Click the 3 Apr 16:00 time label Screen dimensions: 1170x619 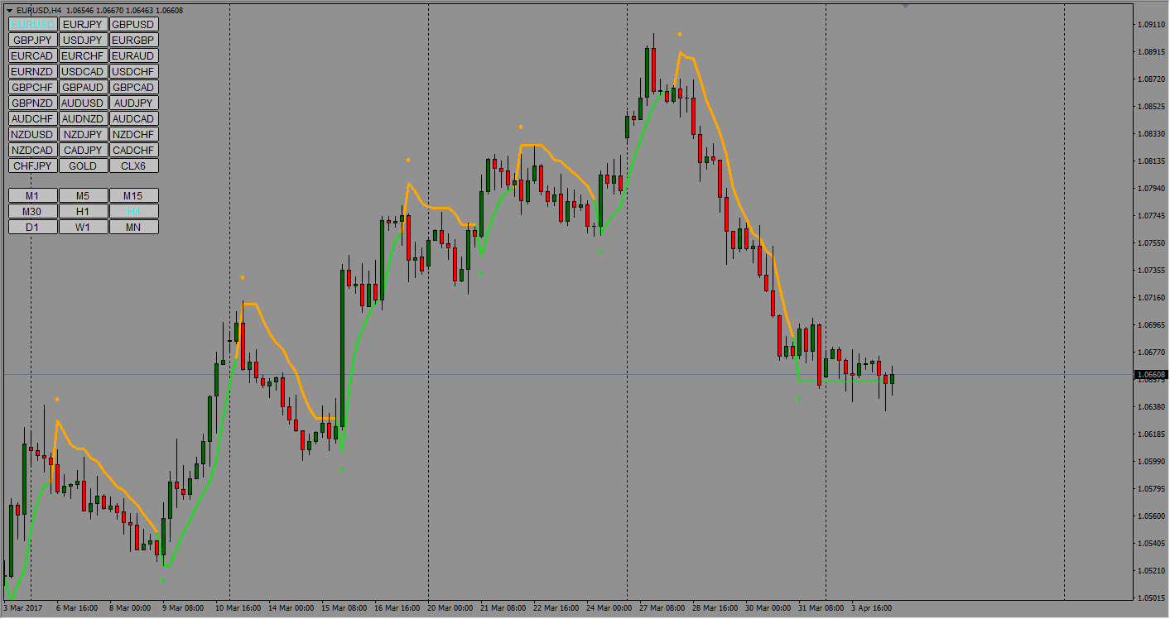872,608
